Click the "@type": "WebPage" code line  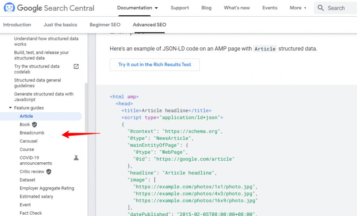click(160, 152)
